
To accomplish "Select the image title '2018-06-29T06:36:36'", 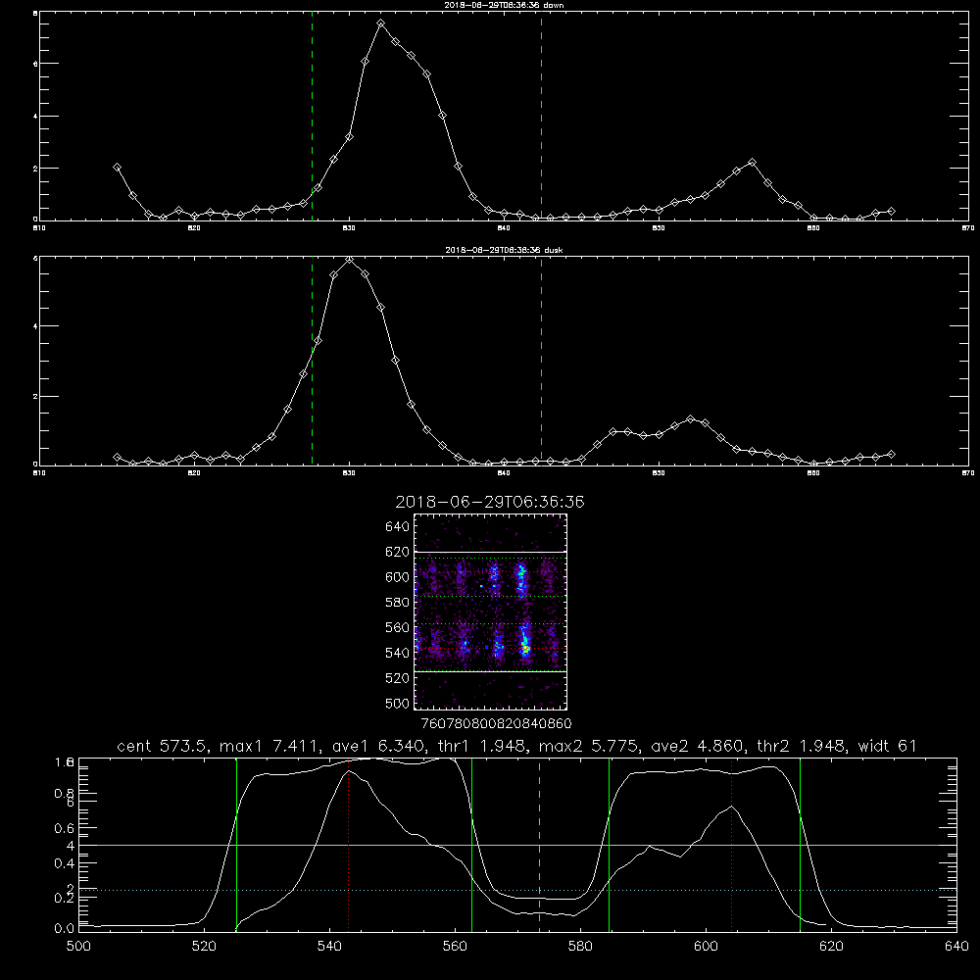I will 490,502.
